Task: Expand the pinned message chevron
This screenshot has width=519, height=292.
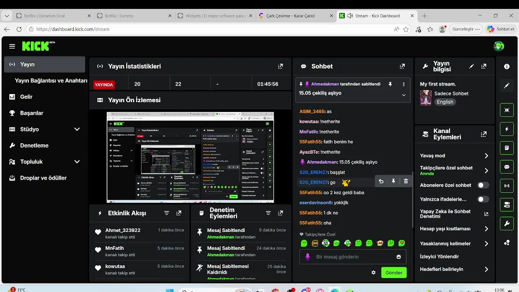Action: [403, 95]
